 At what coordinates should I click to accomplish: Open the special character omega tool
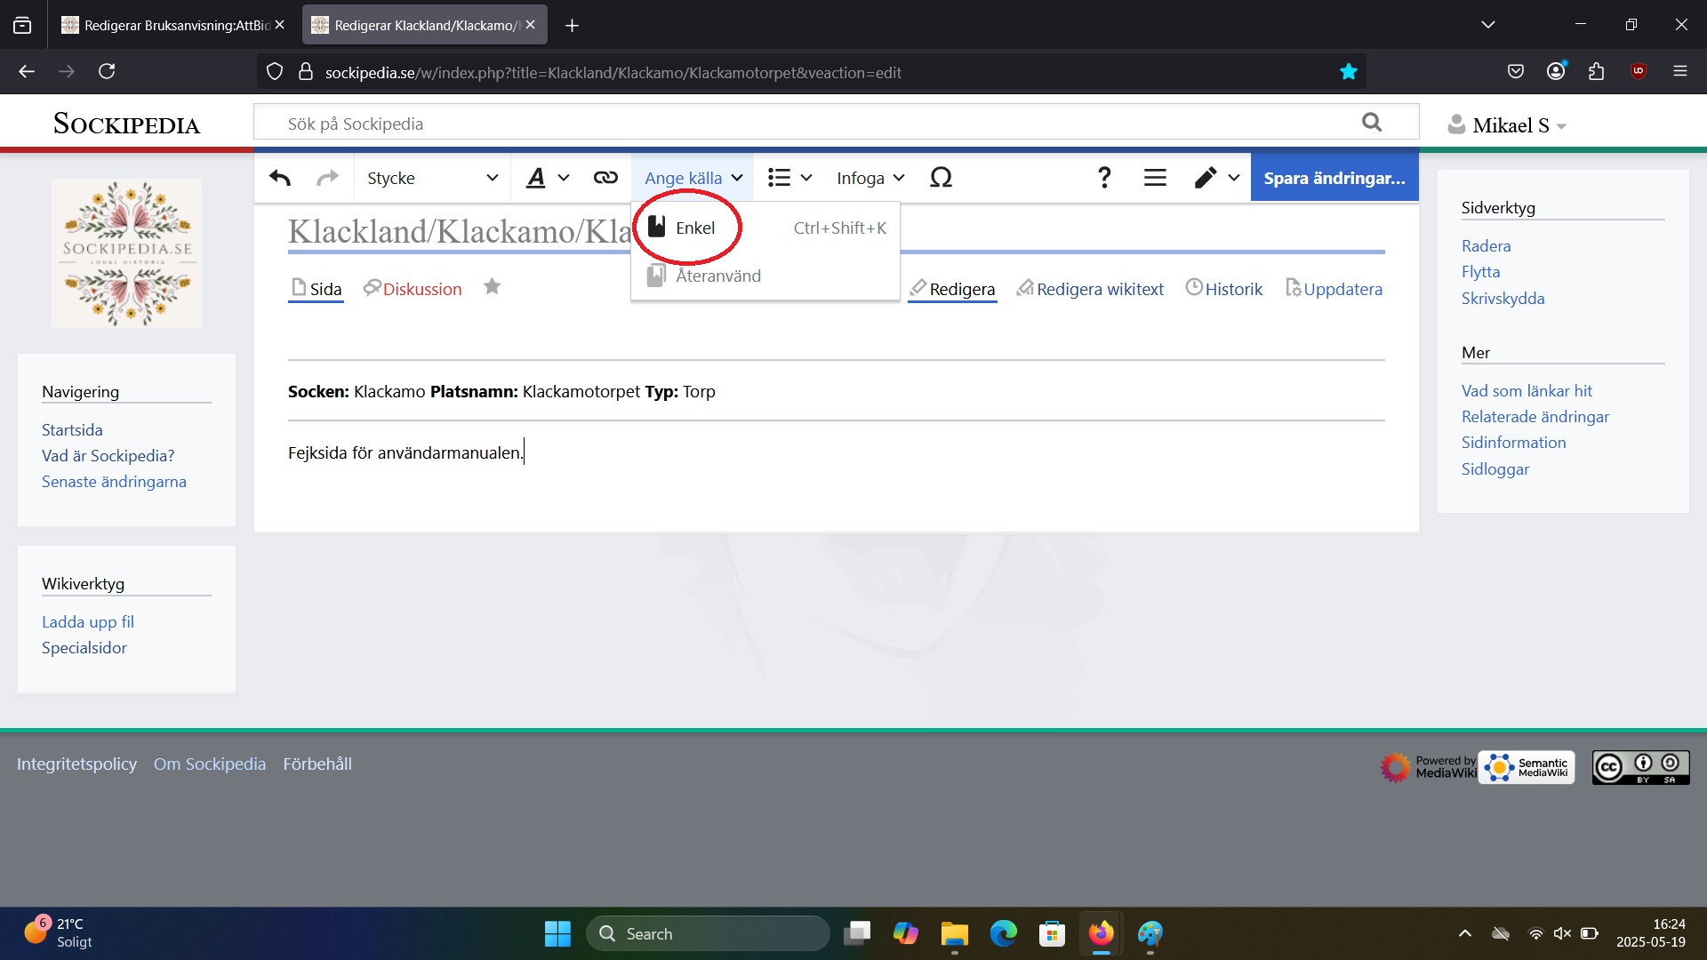click(941, 178)
